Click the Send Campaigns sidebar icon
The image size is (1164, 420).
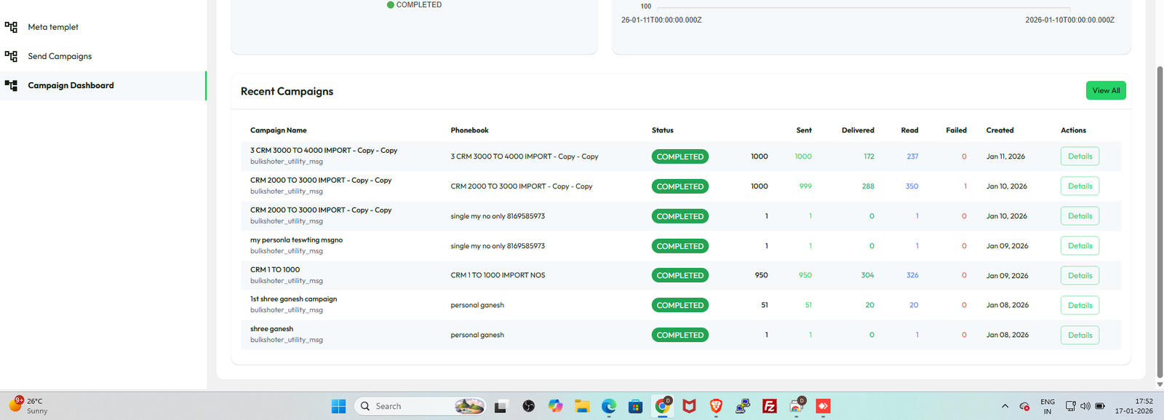(11, 56)
